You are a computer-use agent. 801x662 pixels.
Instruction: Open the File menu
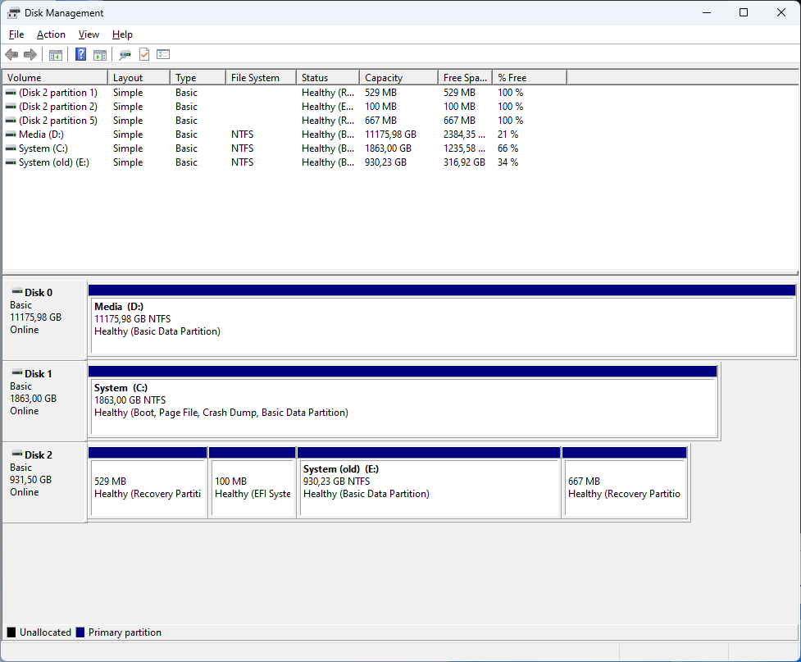16,34
